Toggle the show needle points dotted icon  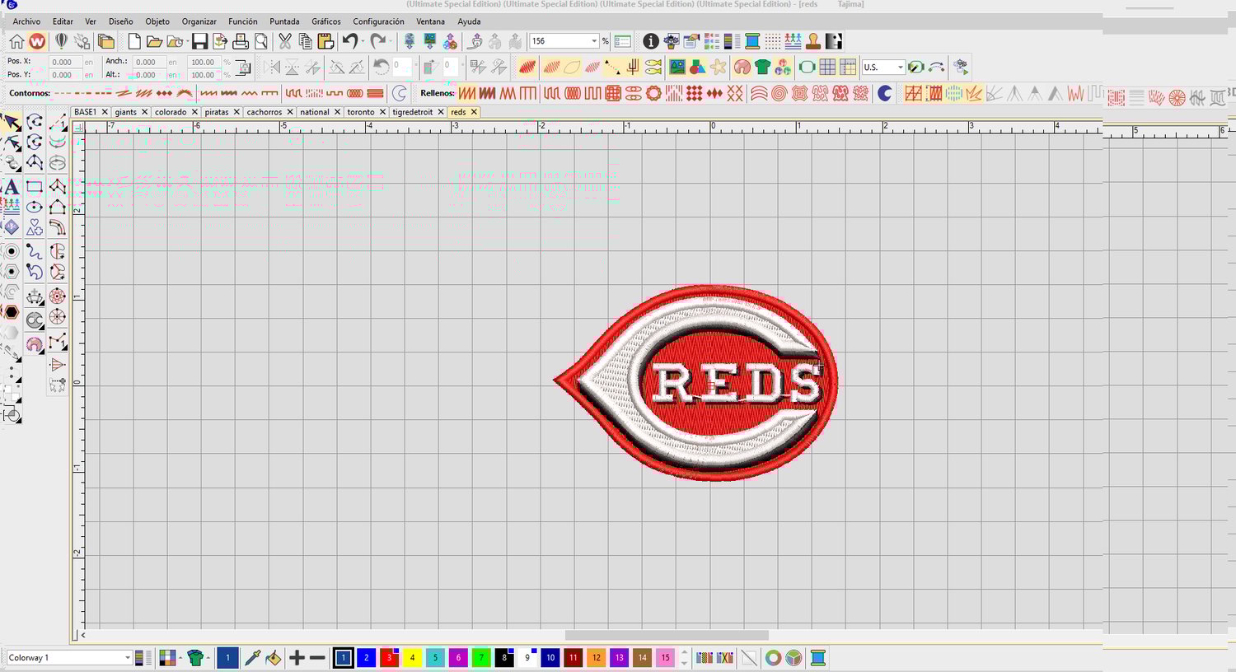pyautogui.click(x=772, y=41)
